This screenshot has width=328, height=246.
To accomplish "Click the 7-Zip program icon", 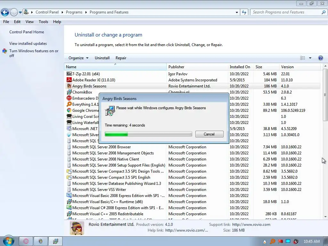I will [69, 74].
